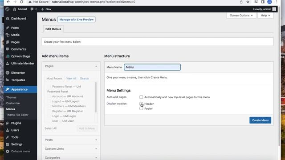
Task: Expand the Screen Options dropdown
Action: coord(241,16)
